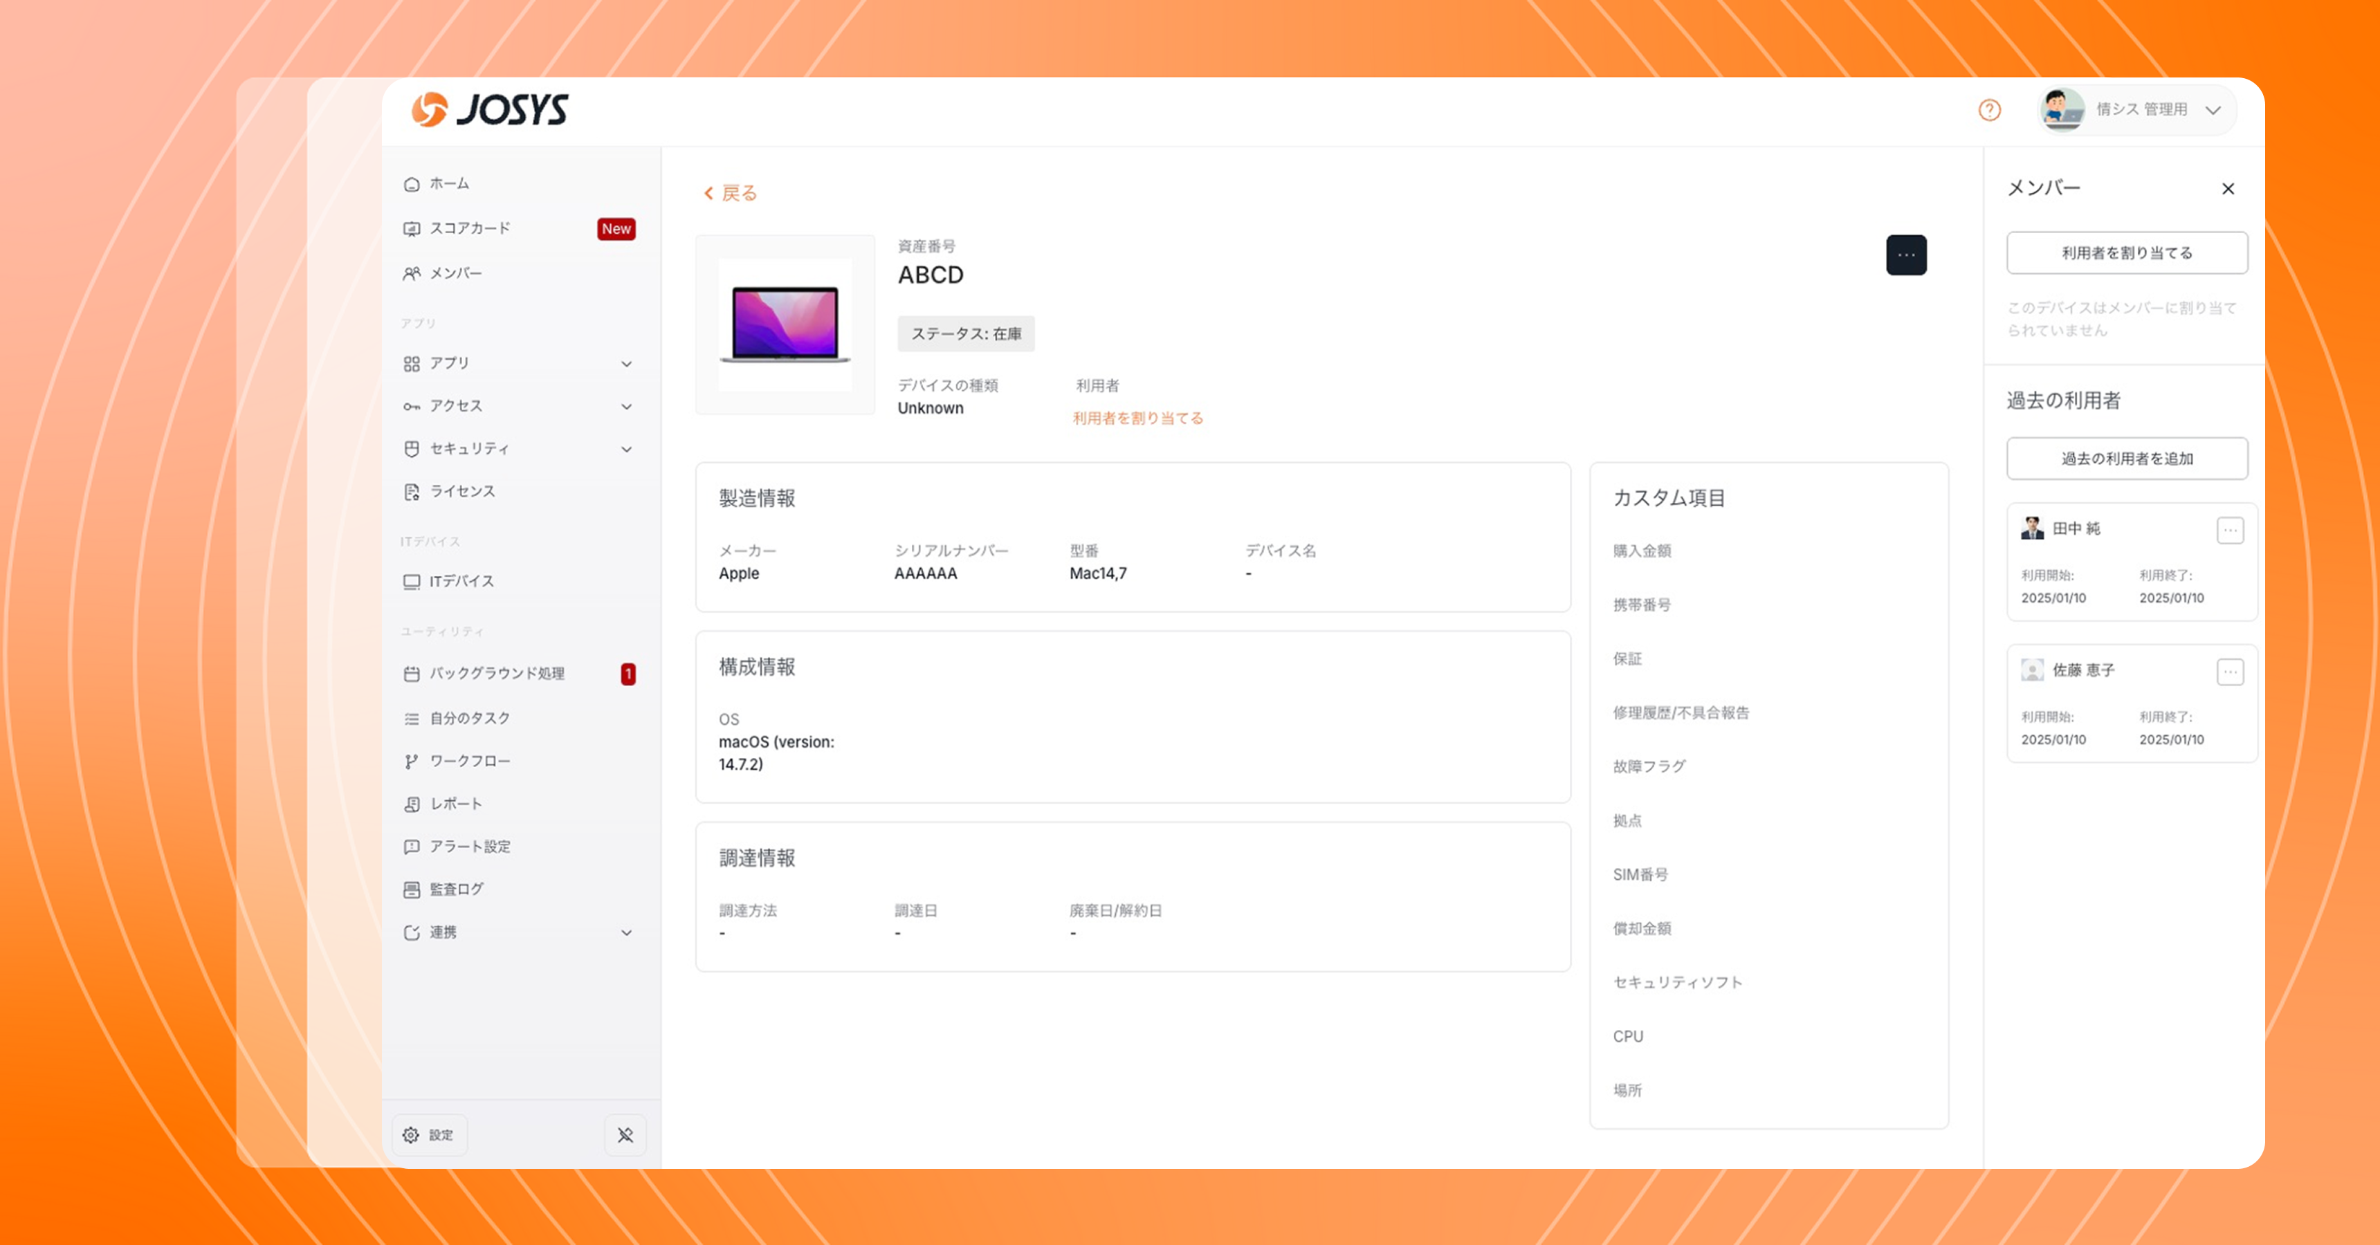2380x1245 pixels.
Task: Close the メンバー side panel
Action: tap(2228, 190)
